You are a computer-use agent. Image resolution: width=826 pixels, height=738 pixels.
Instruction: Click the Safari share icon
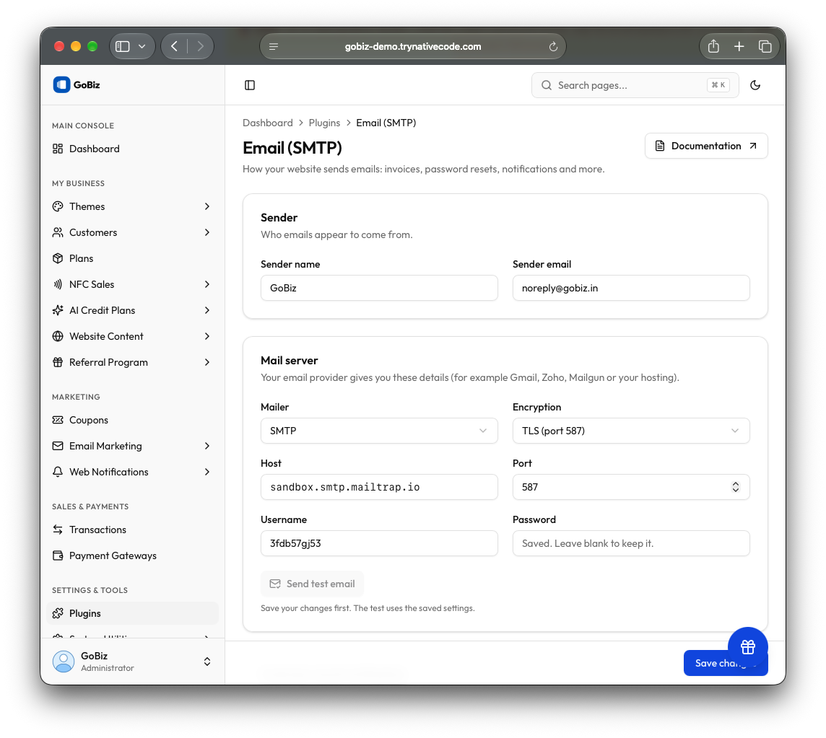click(x=713, y=46)
